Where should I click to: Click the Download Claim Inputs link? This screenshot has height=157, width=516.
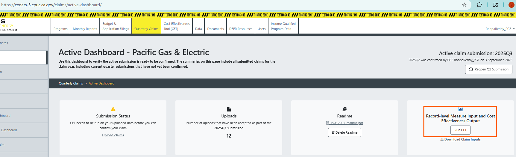click(x=460, y=139)
